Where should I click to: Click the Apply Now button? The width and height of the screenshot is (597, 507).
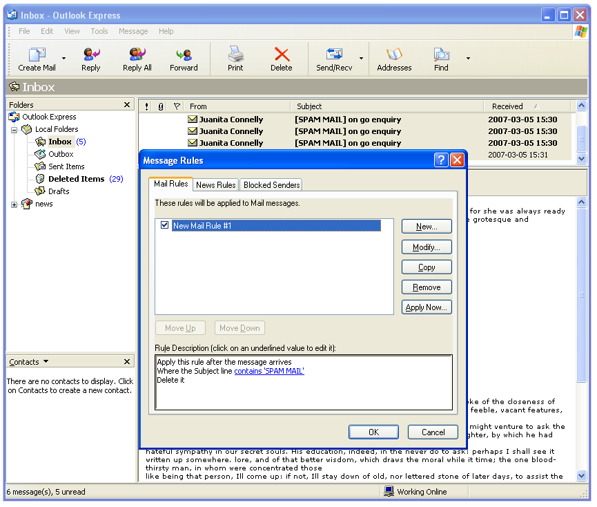tap(426, 307)
